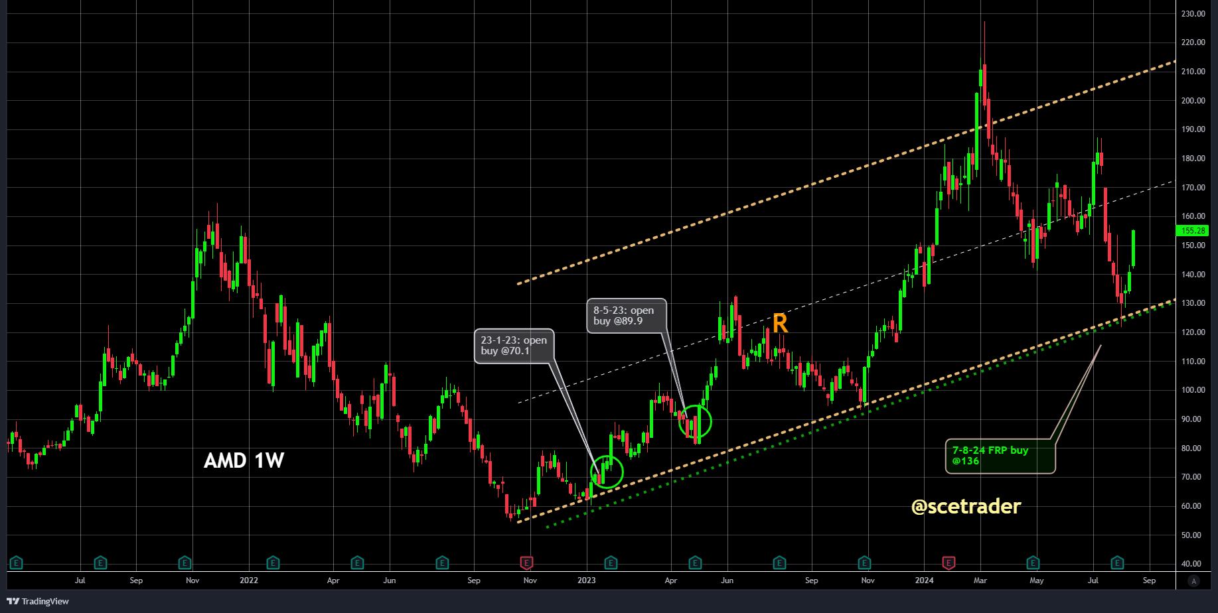This screenshot has height=613, width=1218.
Task: Click the first earnings marker at chart's left edge
Action: click(16, 563)
